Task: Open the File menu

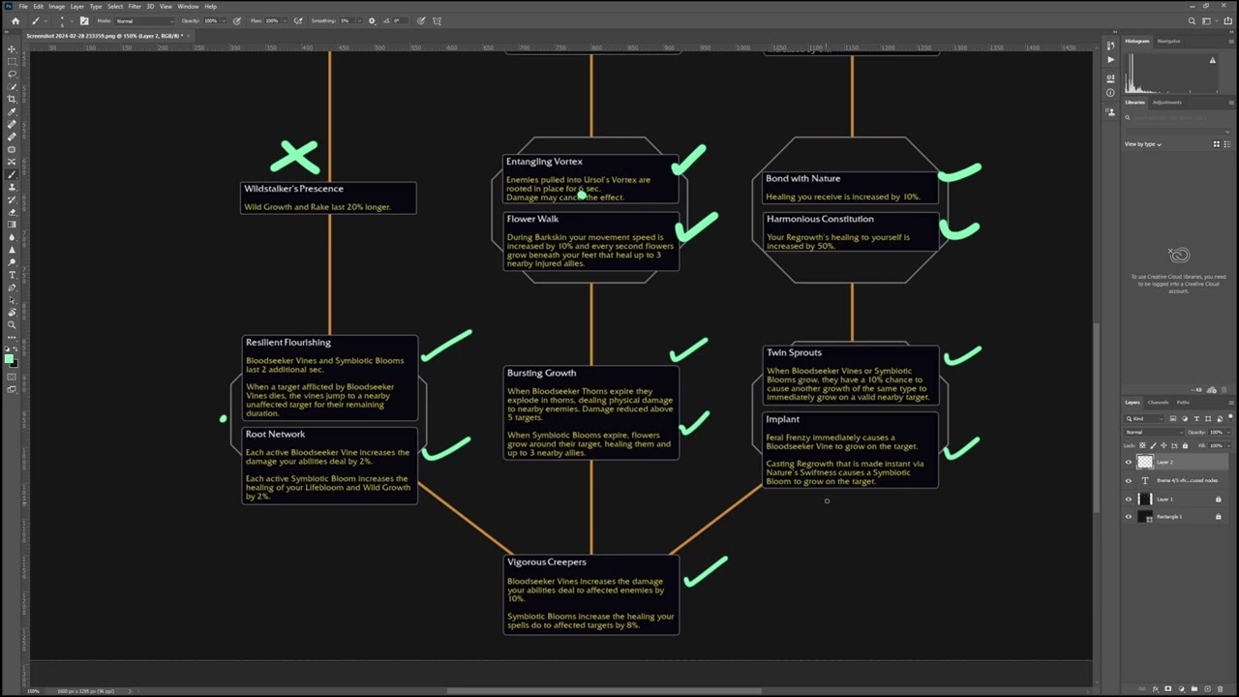Action: (23, 6)
